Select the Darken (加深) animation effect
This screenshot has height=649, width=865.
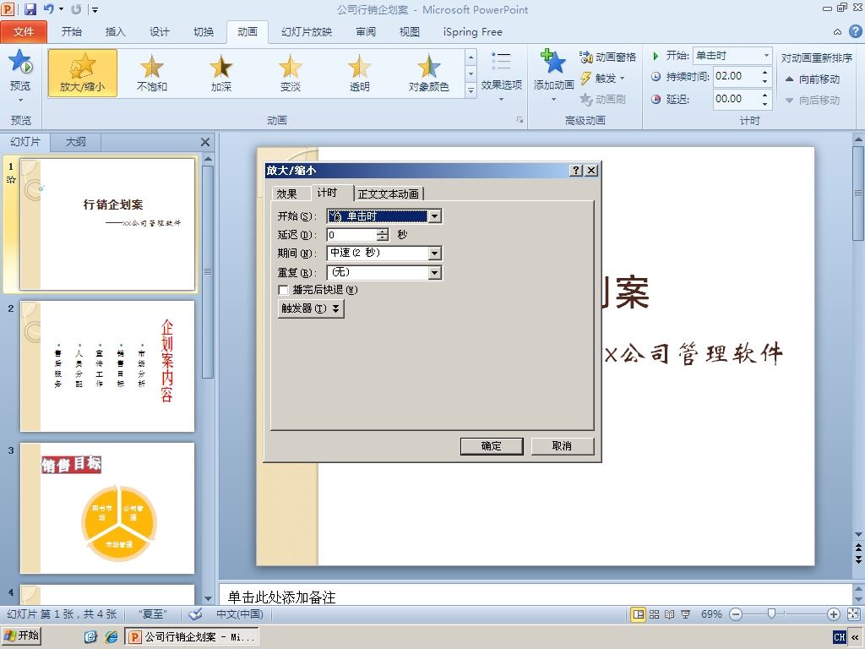(x=220, y=73)
